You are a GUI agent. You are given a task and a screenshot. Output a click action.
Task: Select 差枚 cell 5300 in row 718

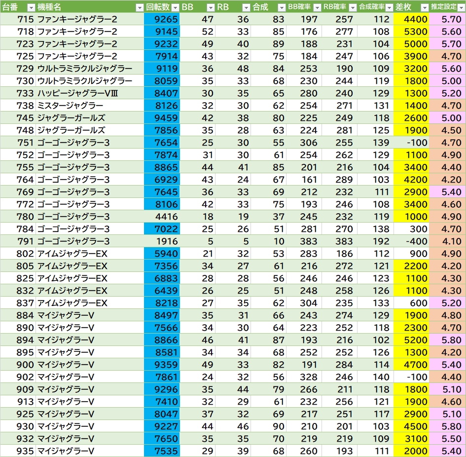click(x=411, y=32)
